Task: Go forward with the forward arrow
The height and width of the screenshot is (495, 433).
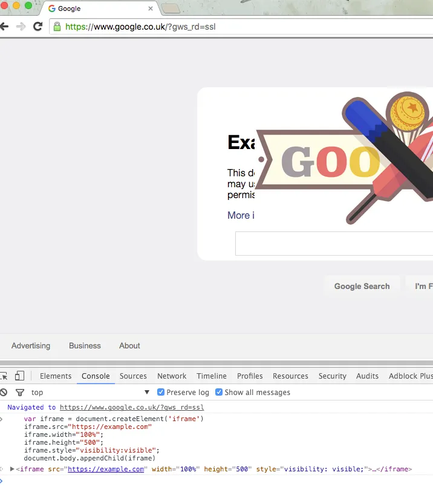Action: coord(21,27)
